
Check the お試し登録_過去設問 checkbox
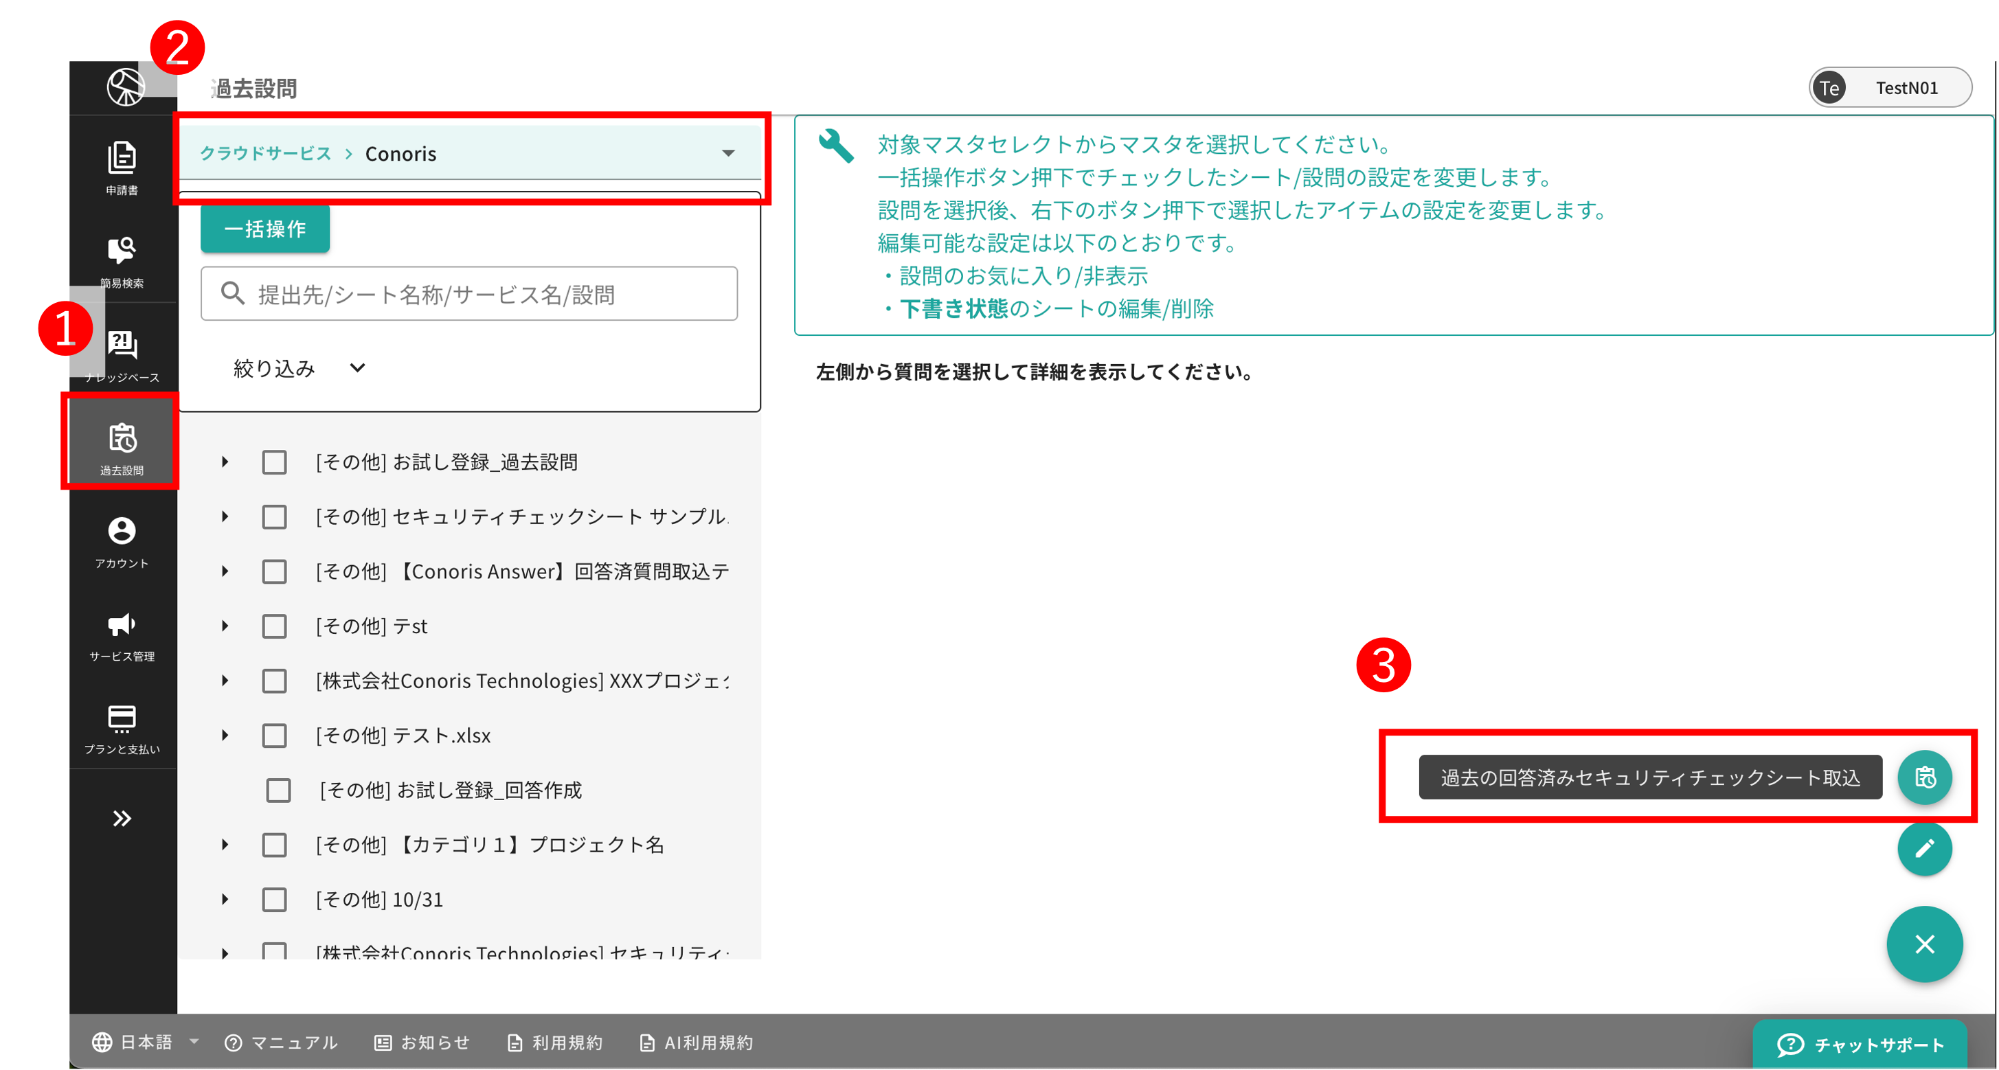(x=274, y=462)
